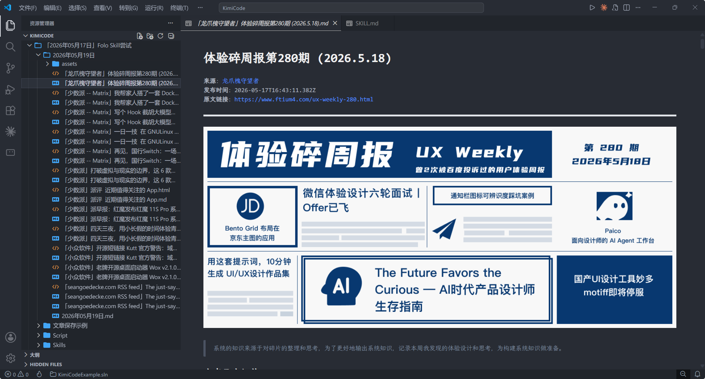The image size is (705, 379).
Task: Click the UX Weekly banner image
Action: click(440, 227)
